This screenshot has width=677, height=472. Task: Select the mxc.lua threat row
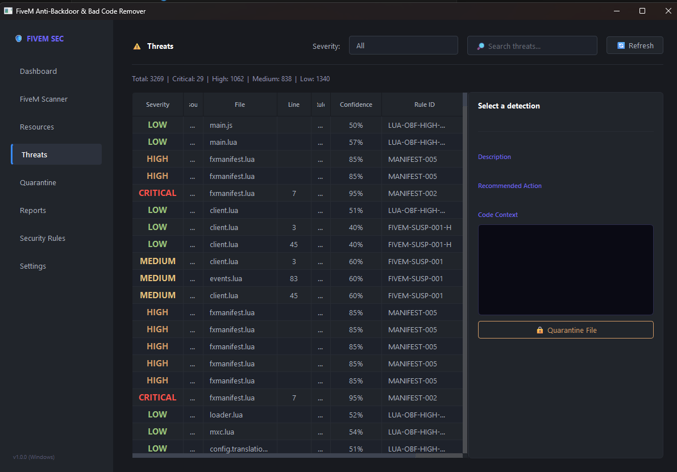coord(297,432)
